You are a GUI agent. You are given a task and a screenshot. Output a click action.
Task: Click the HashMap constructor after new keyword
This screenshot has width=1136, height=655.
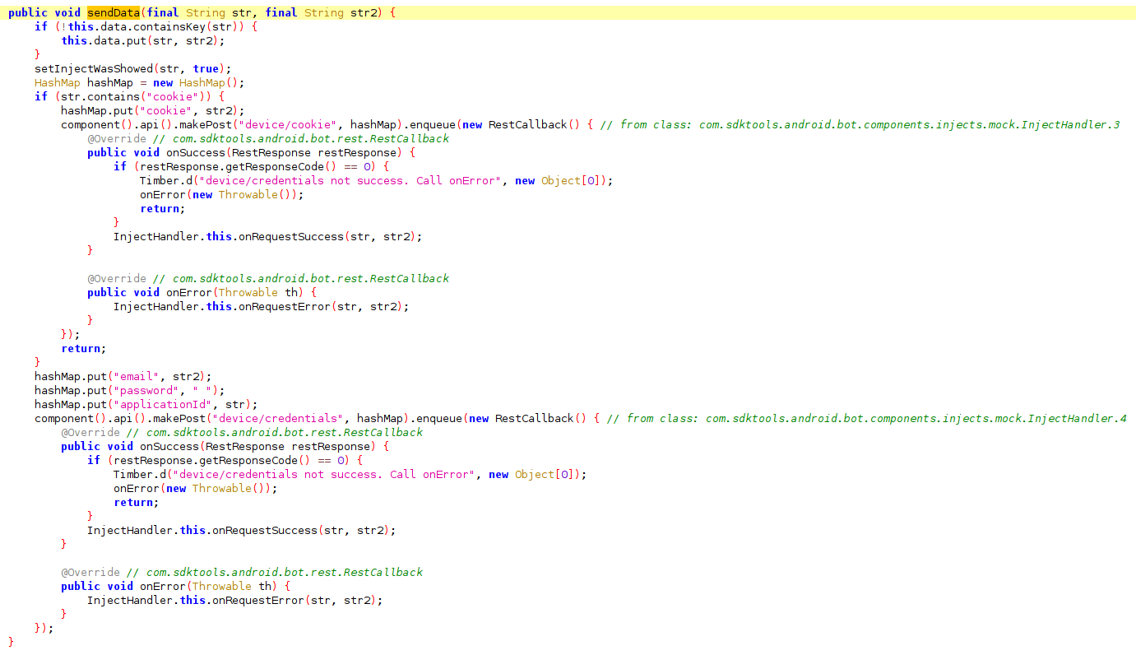202,82
